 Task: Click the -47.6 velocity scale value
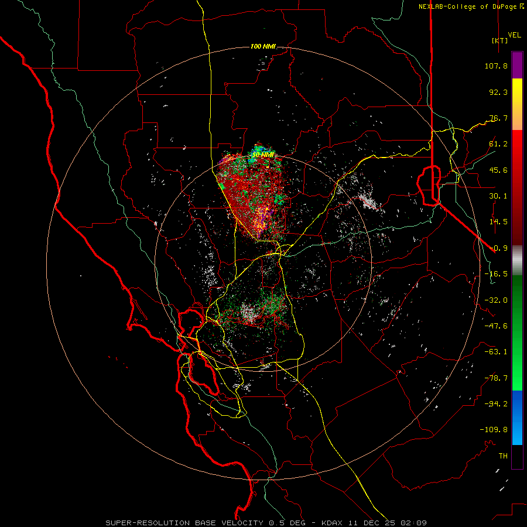coord(496,326)
